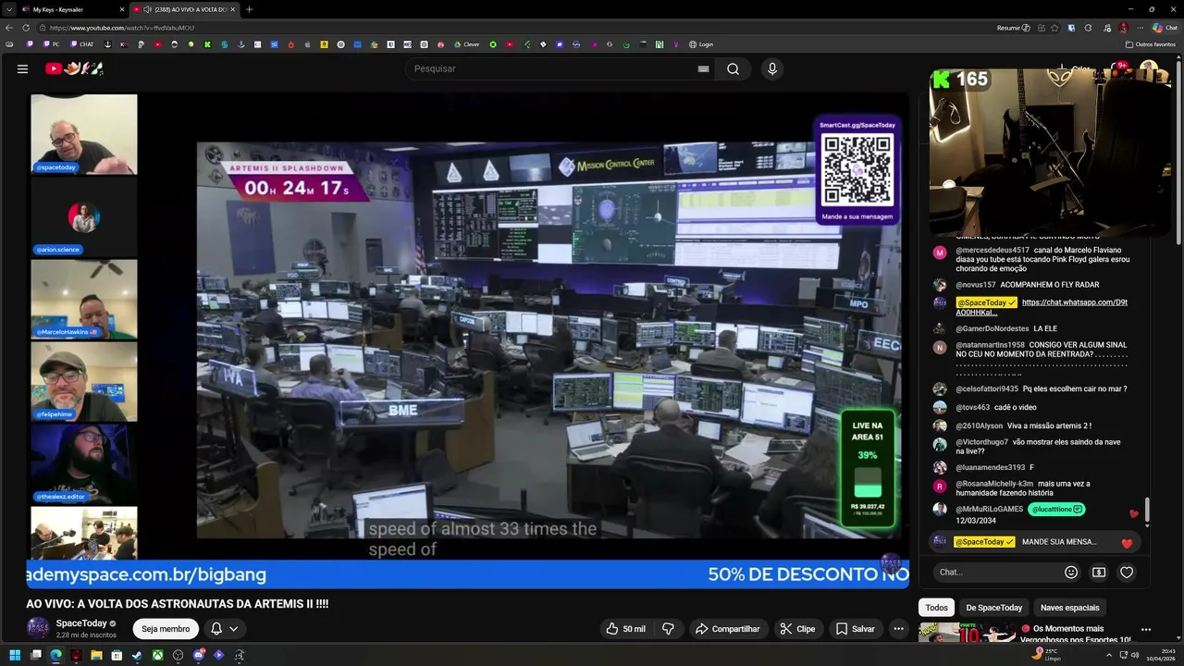Start voice search with microphone icon
This screenshot has height=666, width=1184.
click(772, 68)
